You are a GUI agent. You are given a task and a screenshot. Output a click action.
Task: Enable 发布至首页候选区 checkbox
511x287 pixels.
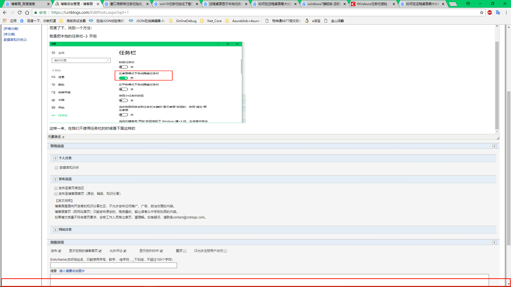tap(56, 188)
